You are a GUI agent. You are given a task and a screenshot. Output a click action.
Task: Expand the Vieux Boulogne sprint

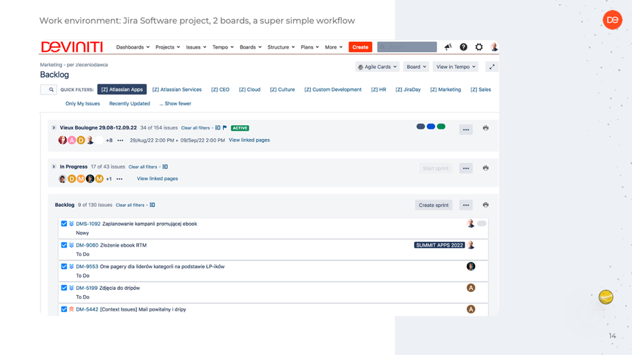(x=54, y=128)
